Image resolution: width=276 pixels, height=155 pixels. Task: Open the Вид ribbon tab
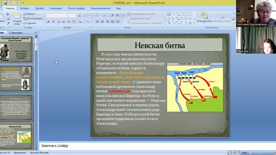coord(119,8)
